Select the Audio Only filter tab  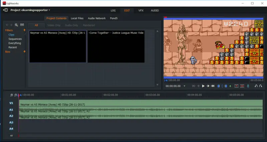[x=71, y=25]
